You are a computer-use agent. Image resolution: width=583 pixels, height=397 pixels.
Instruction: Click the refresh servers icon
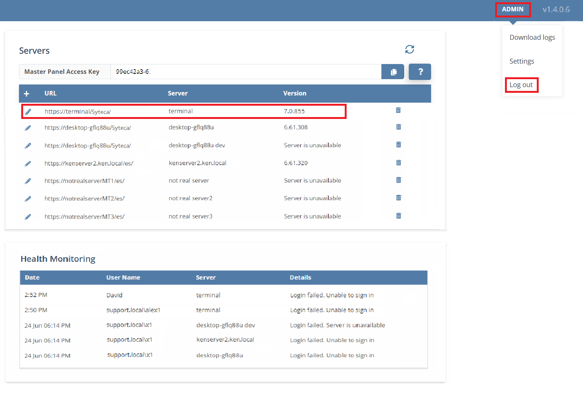[410, 49]
